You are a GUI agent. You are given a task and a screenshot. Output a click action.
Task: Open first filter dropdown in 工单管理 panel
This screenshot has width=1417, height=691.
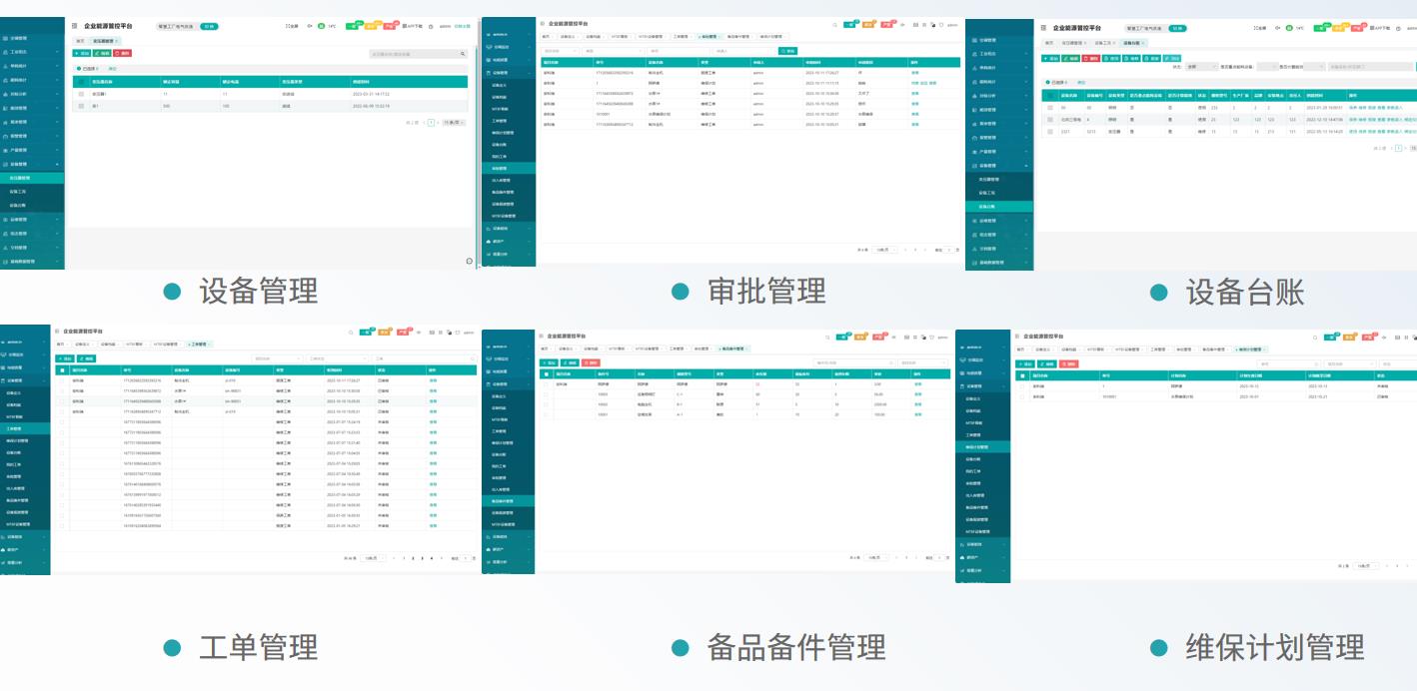pos(278,357)
